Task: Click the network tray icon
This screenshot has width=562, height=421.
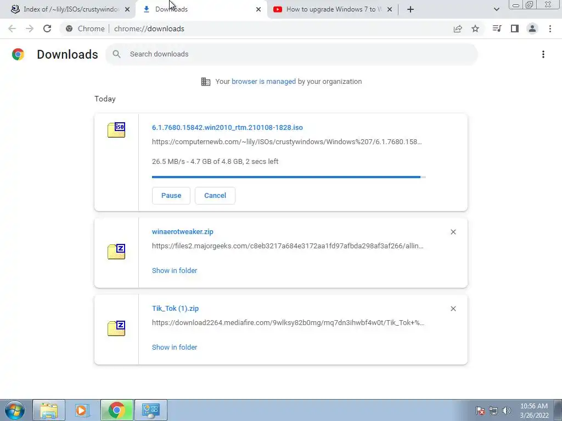Action: point(493,411)
